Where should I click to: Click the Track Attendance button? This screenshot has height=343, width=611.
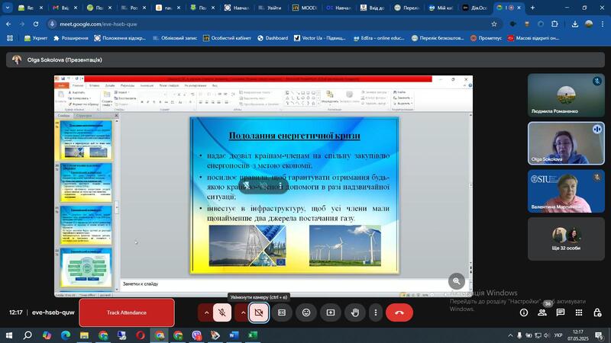(x=127, y=313)
